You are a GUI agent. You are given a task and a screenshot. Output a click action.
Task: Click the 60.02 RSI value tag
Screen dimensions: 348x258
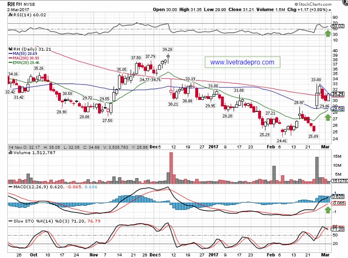[337, 26]
